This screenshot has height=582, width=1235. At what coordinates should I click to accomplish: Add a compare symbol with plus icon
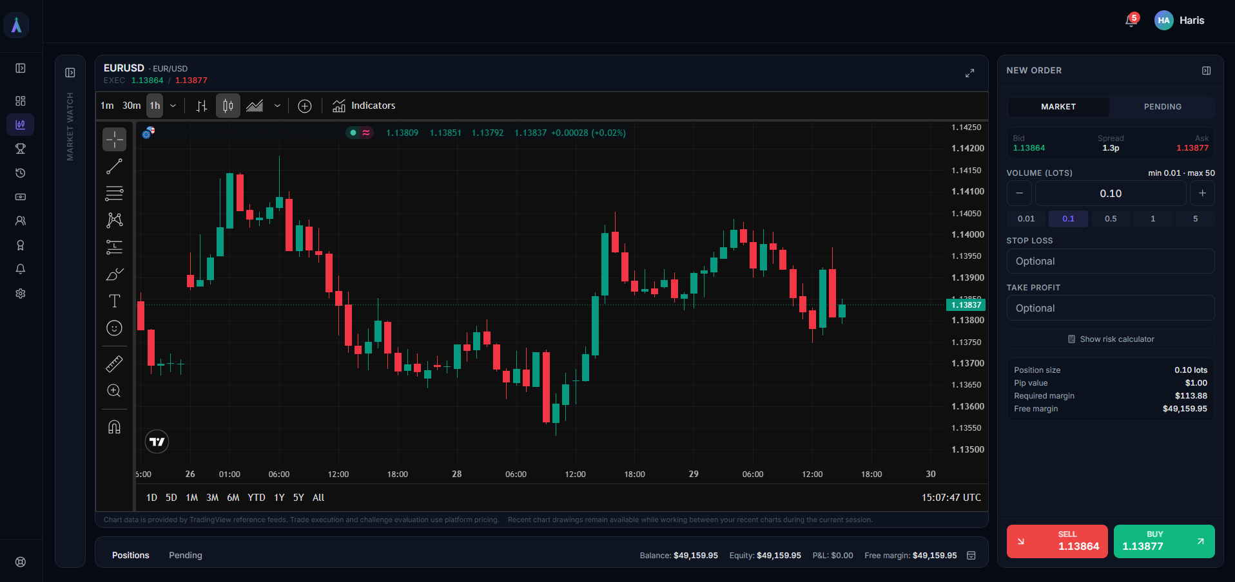tap(305, 106)
